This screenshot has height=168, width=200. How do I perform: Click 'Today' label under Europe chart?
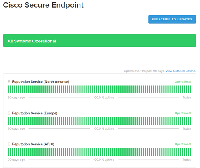coord(187,128)
